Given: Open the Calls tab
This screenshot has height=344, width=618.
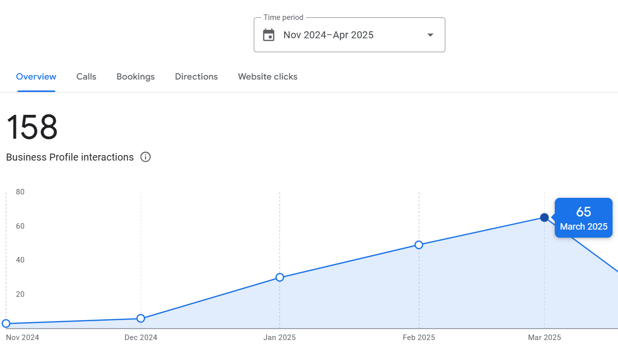Looking at the screenshot, I should pyautogui.click(x=86, y=77).
